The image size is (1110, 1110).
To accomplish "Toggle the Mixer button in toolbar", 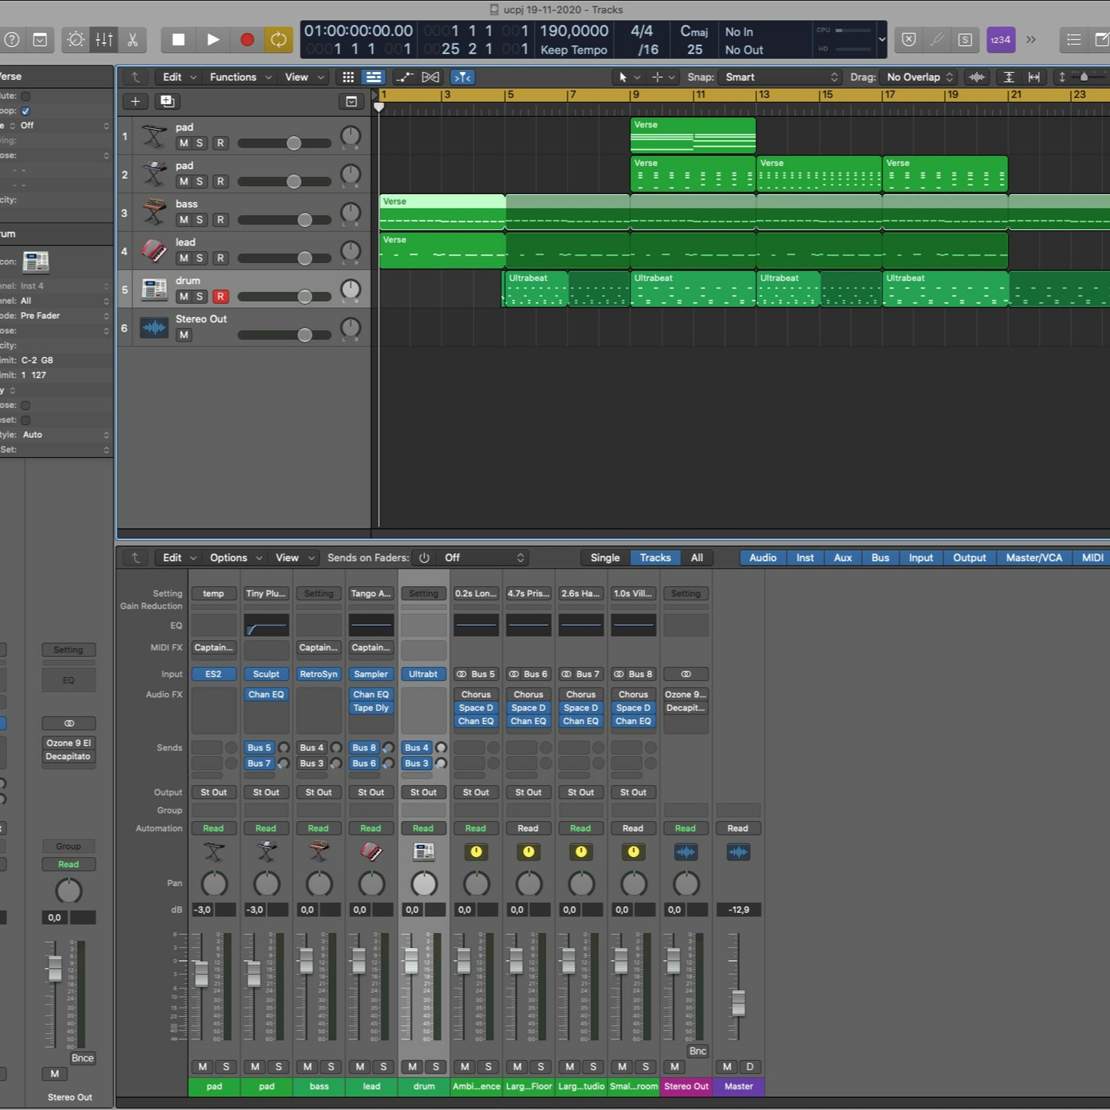I will (104, 40).
